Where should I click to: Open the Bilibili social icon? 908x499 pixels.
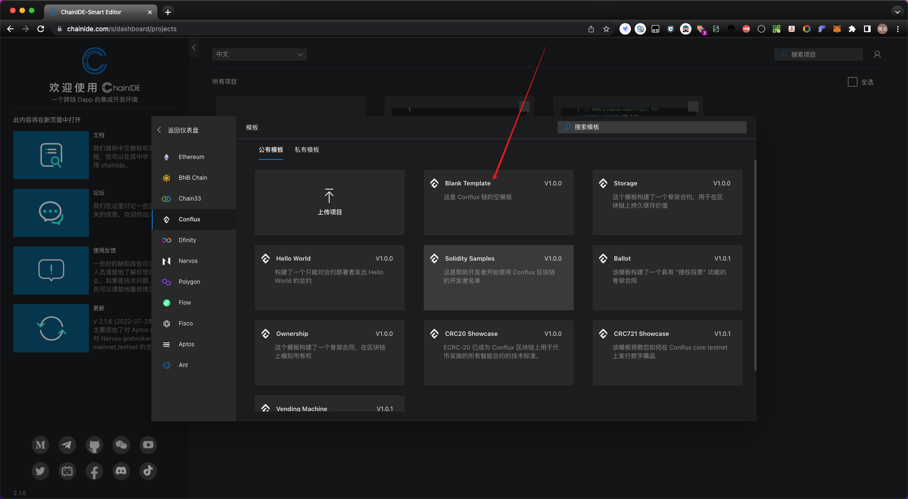point(67,471)
